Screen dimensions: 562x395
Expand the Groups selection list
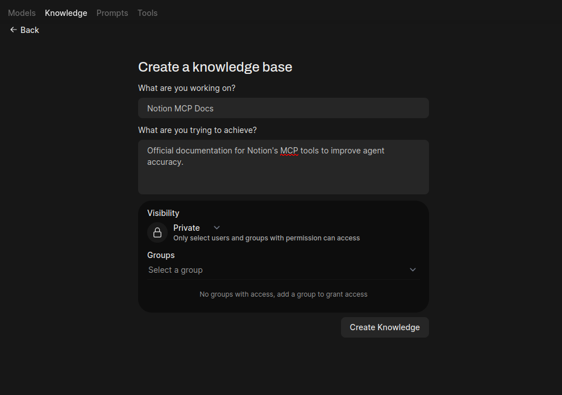284,269
